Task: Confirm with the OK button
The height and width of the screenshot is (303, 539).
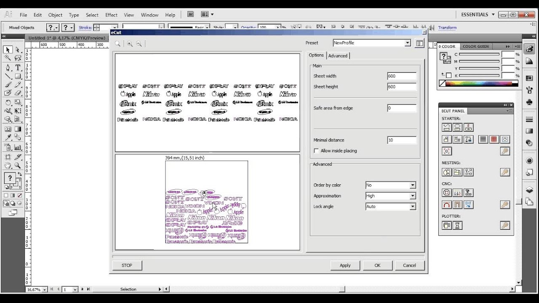Action: [377, 266]
